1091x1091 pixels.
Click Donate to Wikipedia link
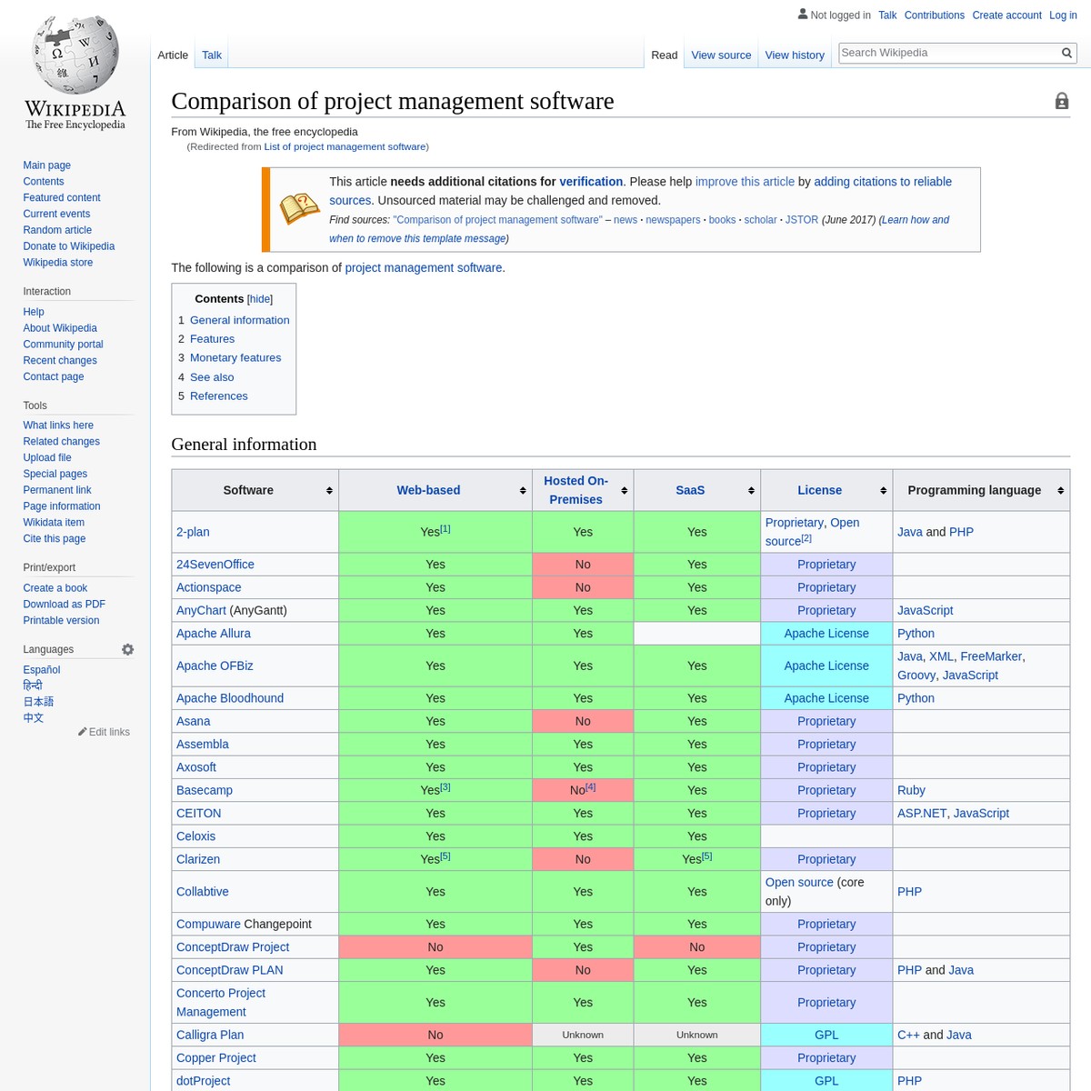pyautogui.click(x=69, y=246)
